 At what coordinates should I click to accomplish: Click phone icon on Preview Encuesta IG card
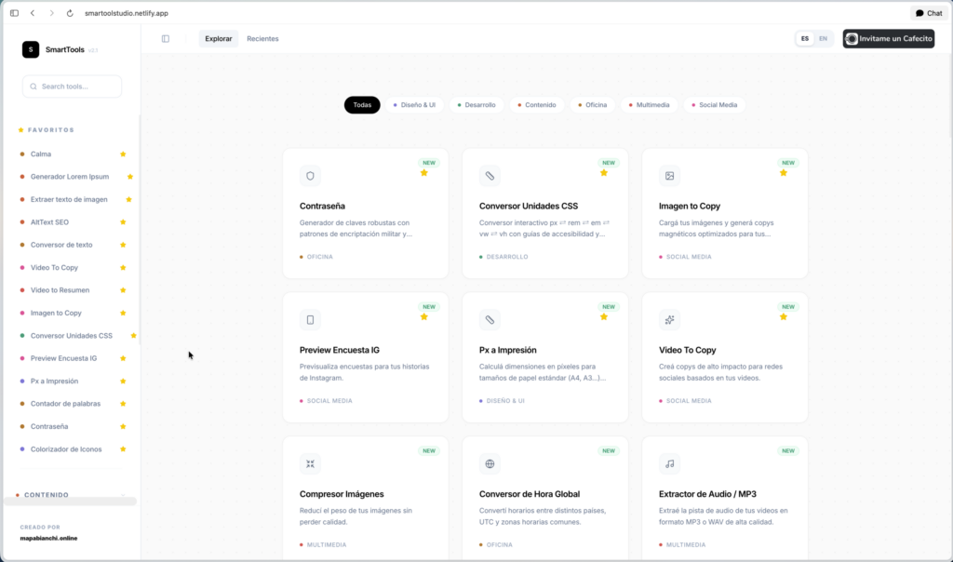pos(310,320)
